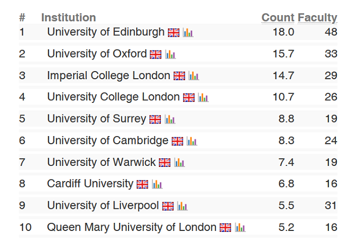Click the Faculty column header
Screen dimensions: 353x238
[x=317, y=18]
